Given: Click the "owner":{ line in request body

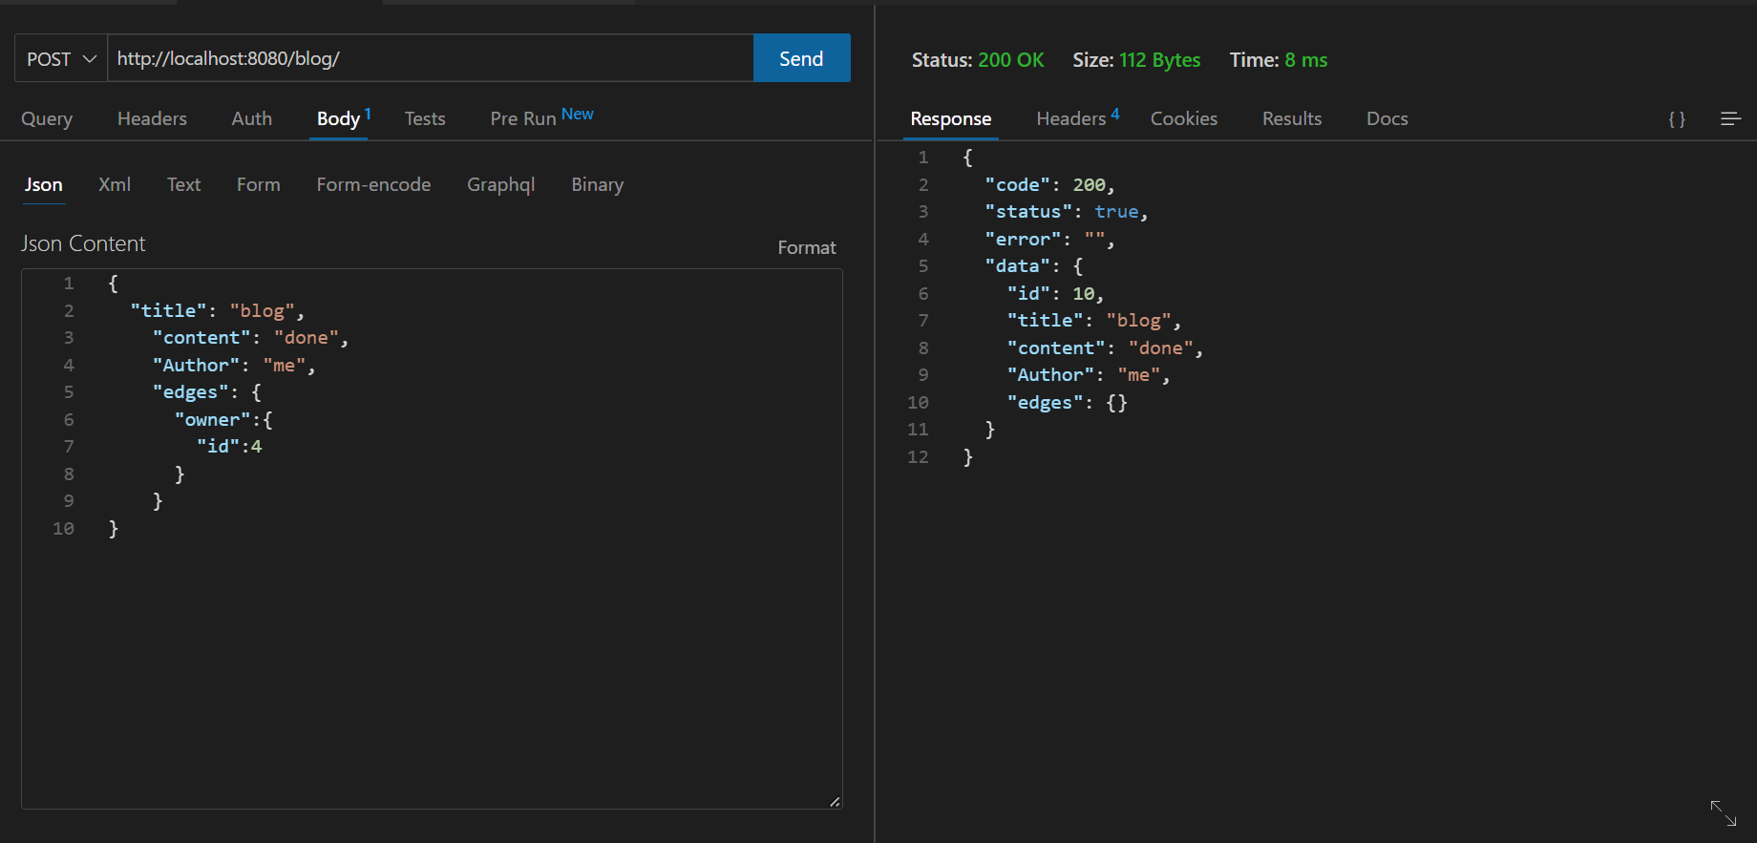Looking at the screenshot, I should coord(223,419).
